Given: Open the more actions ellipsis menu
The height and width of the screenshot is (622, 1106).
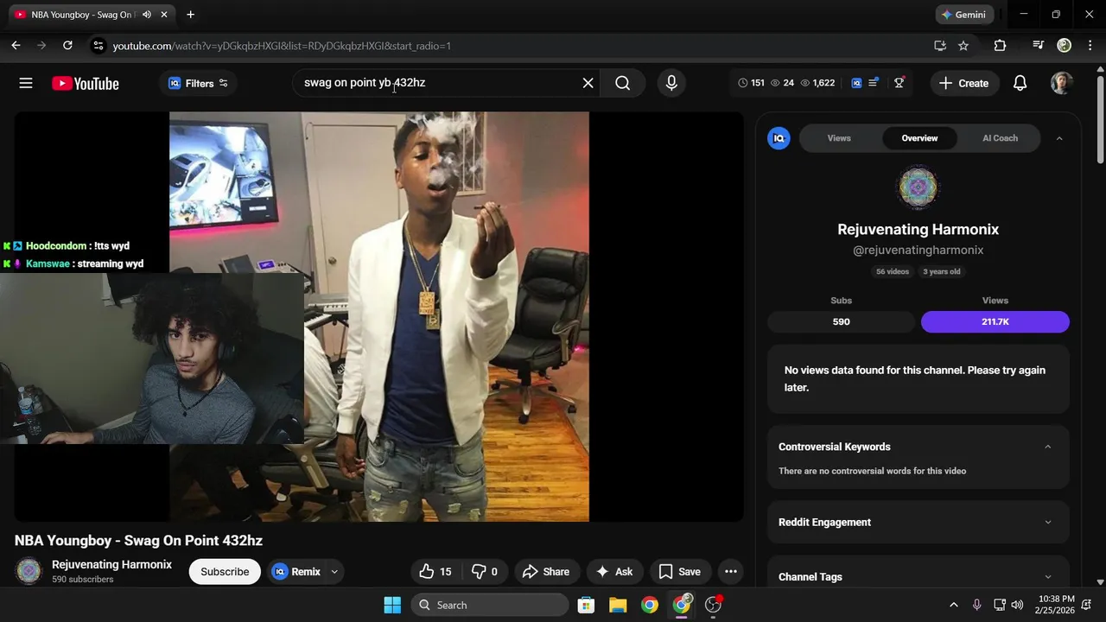Looking at the screenshot, I should coord(730,571).
